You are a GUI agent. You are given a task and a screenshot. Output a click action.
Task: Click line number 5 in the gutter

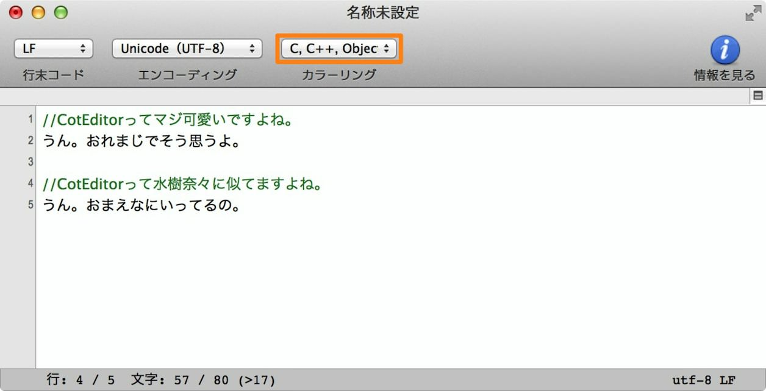point(30,205)
